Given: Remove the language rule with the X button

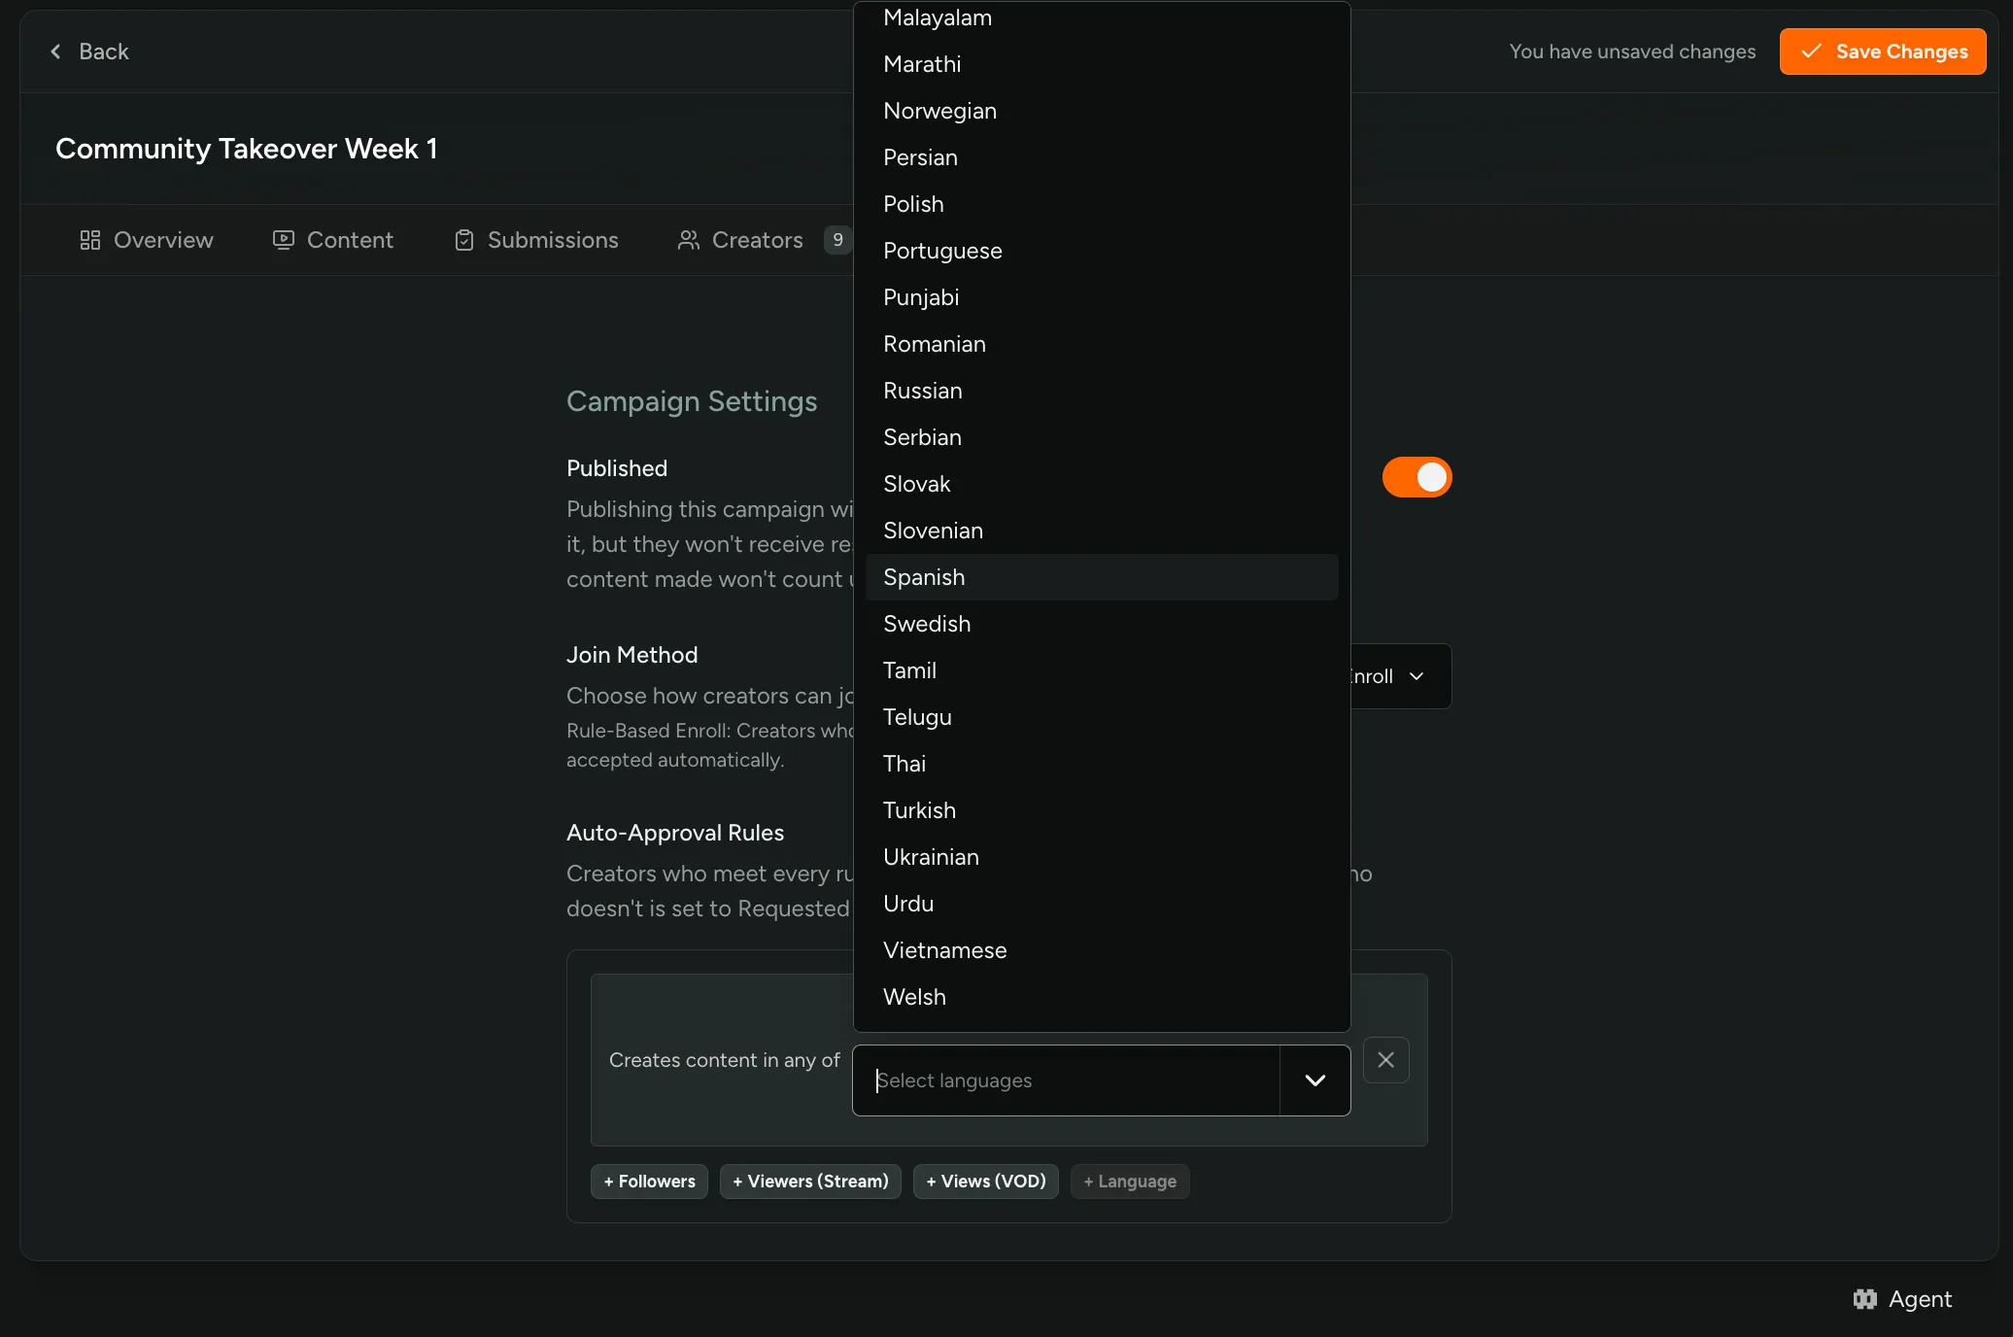Looking at the screenshot, I should pos(1386,1060).
